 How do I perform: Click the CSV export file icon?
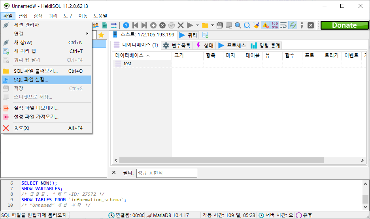click(104, 25)
